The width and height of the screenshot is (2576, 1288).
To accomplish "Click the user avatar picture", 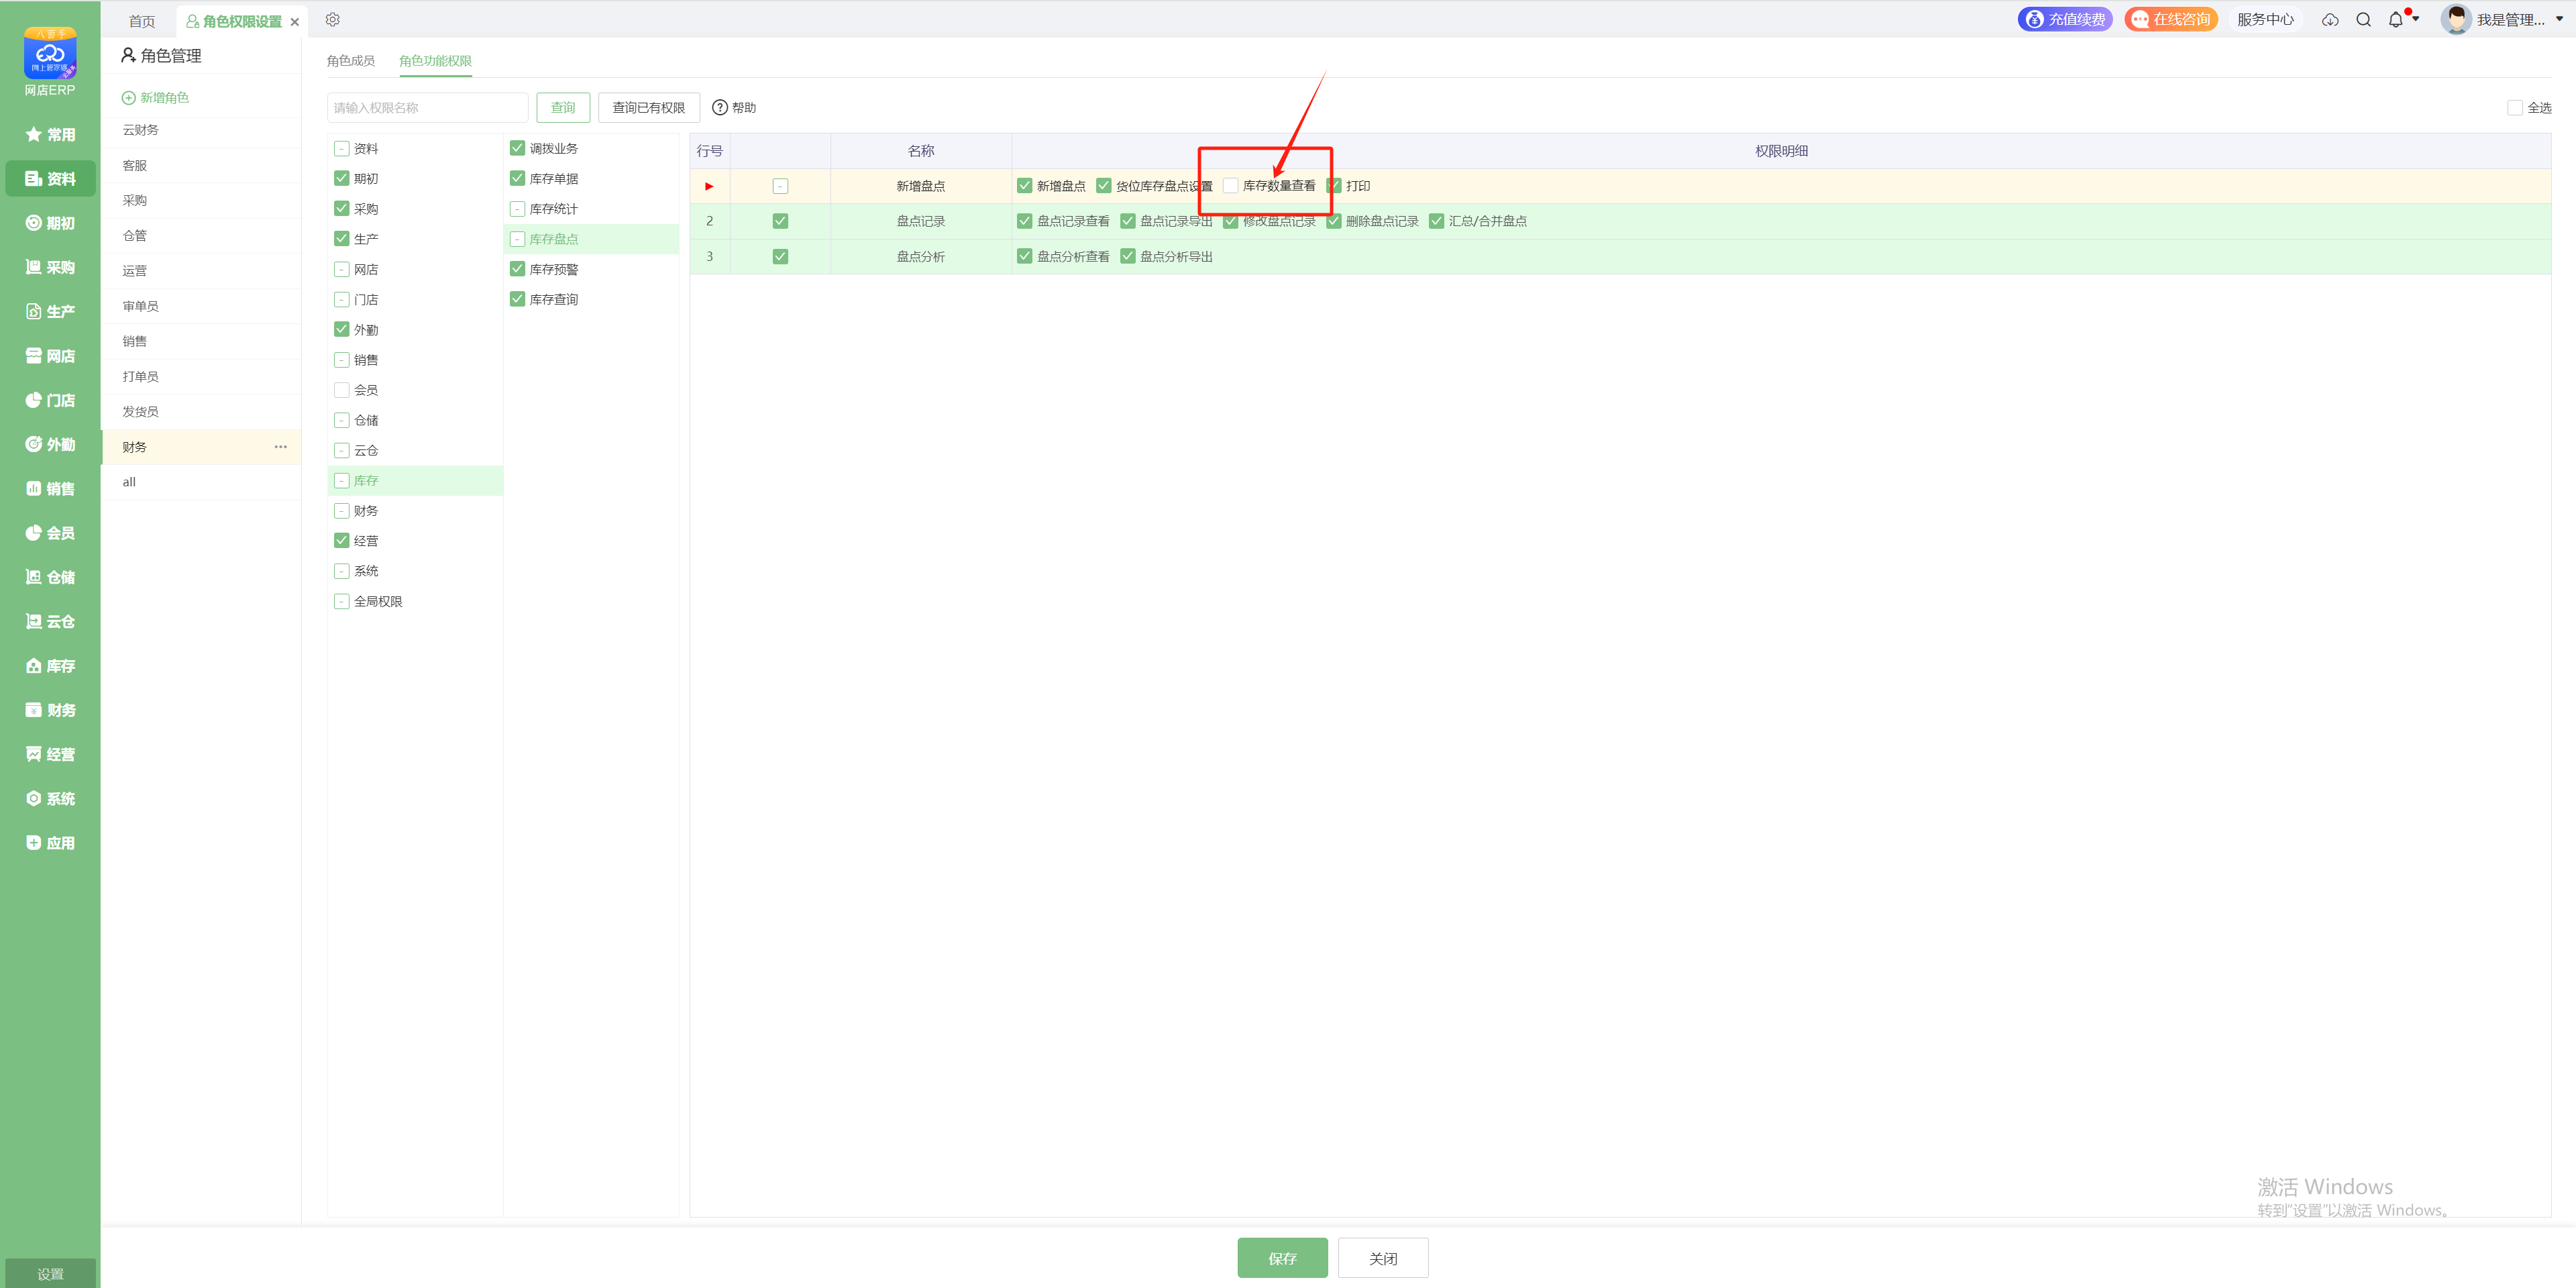I will click(x=2456, y=19).
